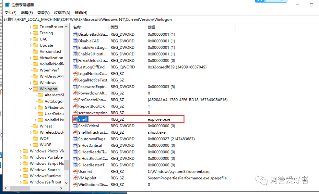319x194 pixels.
Task: Click the explorer.exe data cell
Action: click(159, 119)
